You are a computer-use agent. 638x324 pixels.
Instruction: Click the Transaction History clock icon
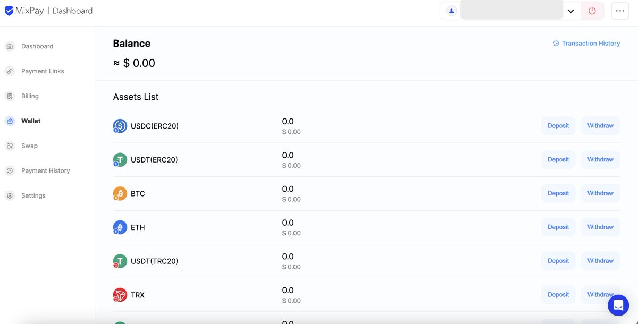[556, 44]
